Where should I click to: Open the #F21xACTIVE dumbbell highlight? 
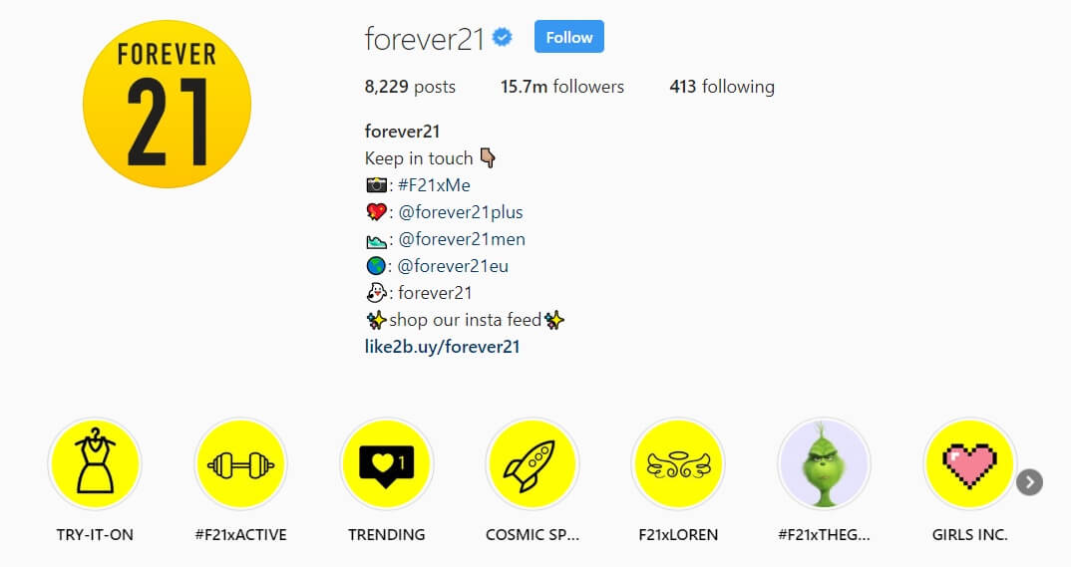click(x=240, y=464)
